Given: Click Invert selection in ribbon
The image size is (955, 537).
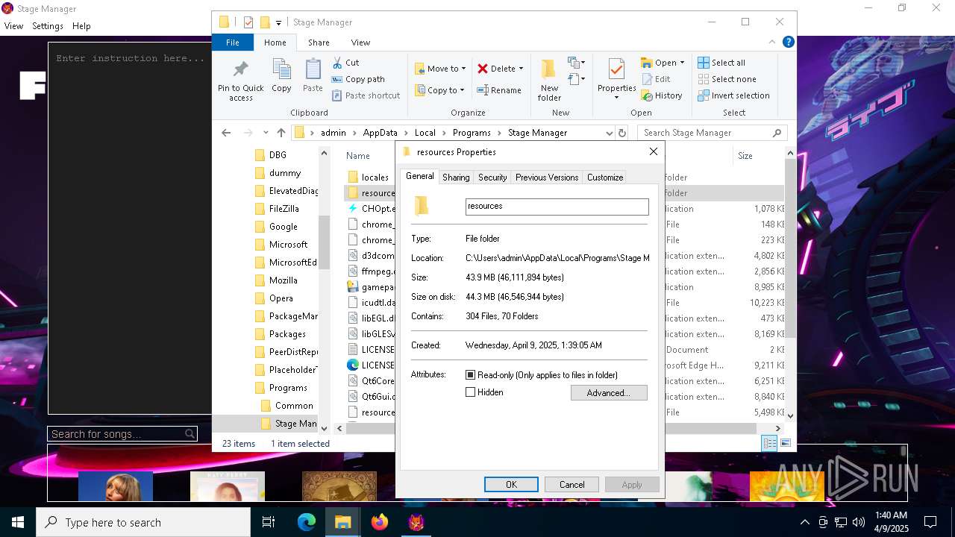Looking at the screenshot, I should 733,95.
